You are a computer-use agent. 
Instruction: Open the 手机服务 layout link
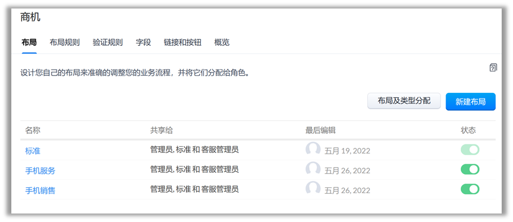tap(40, 170)
